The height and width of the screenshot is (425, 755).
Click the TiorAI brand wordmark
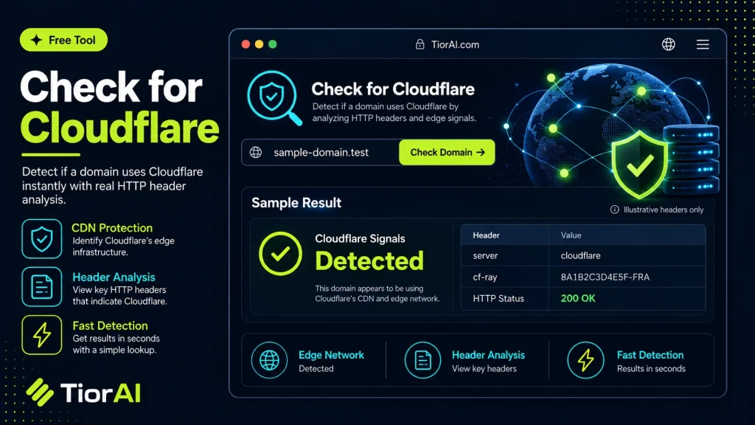point(100,393)
